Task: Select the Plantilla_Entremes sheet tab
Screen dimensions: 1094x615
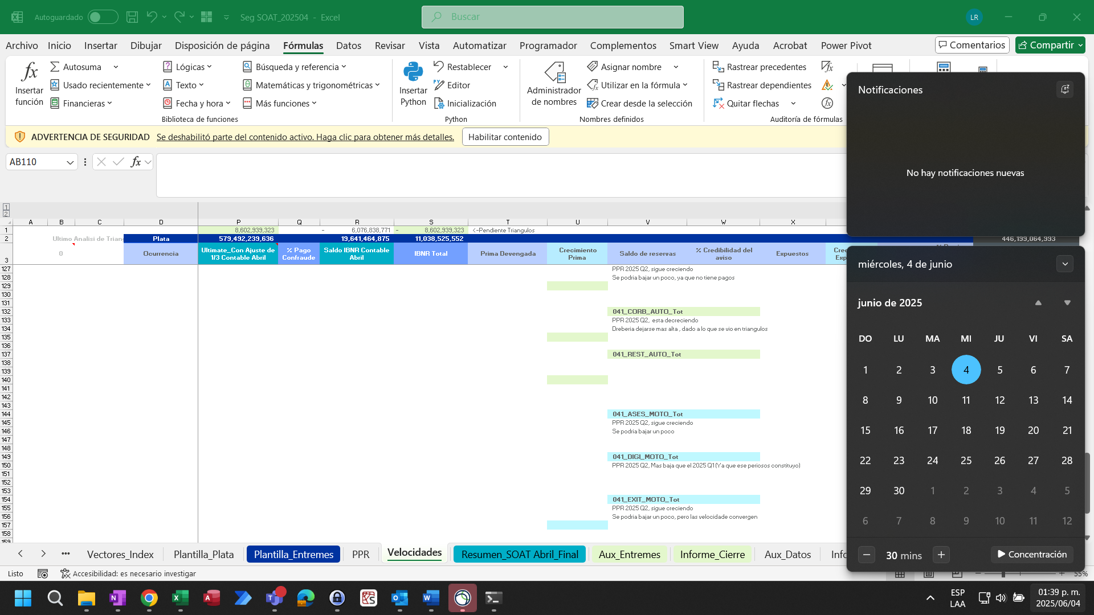Action: pyautogui.click(x=293, y=555)
